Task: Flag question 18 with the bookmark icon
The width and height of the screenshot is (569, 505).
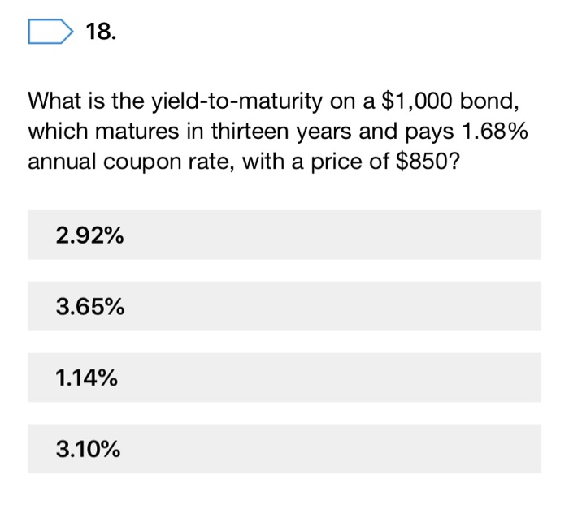Action: [x=50, y=33]
